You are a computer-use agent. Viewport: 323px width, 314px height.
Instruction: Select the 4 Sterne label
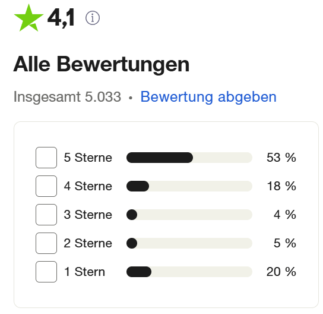click(x=88, y=186)
